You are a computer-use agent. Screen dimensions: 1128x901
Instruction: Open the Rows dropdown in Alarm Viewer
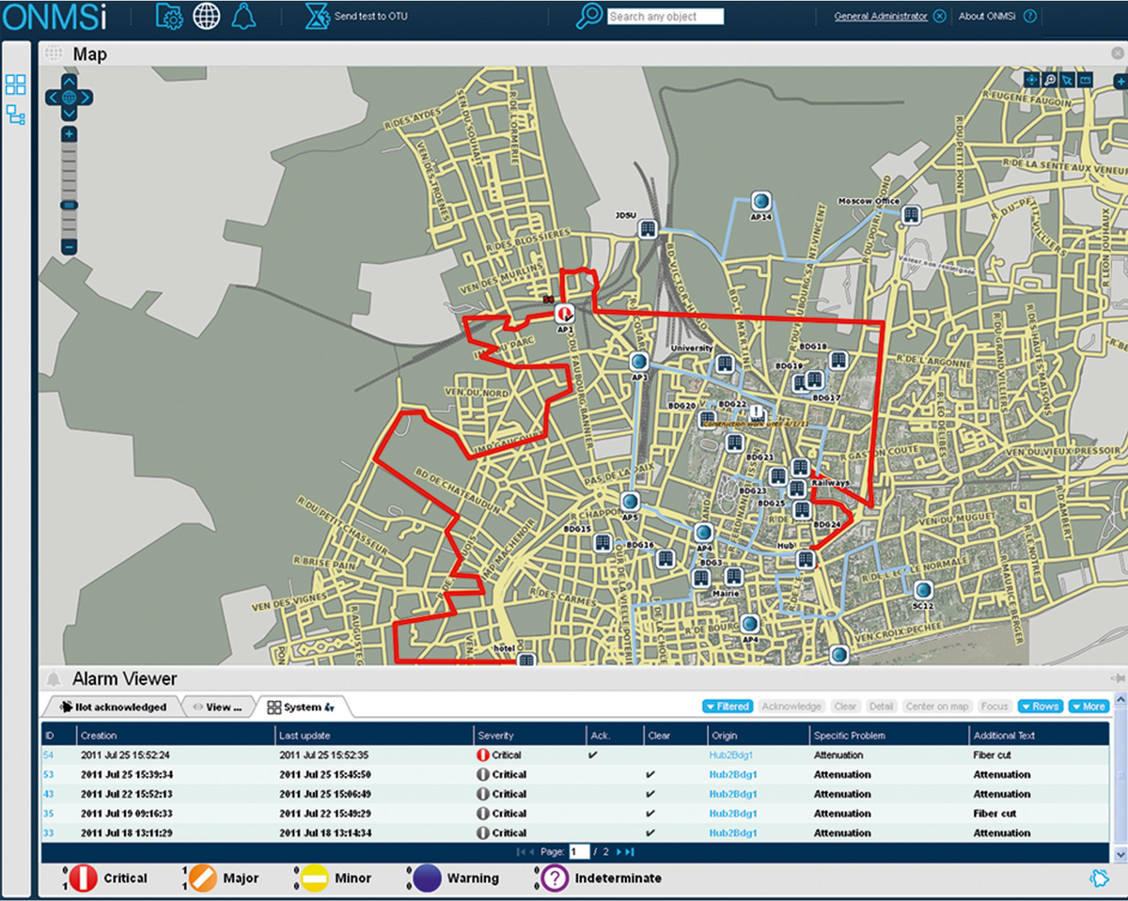1040,706
